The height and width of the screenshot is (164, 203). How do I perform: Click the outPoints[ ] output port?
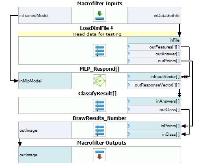tap(154, 61)
